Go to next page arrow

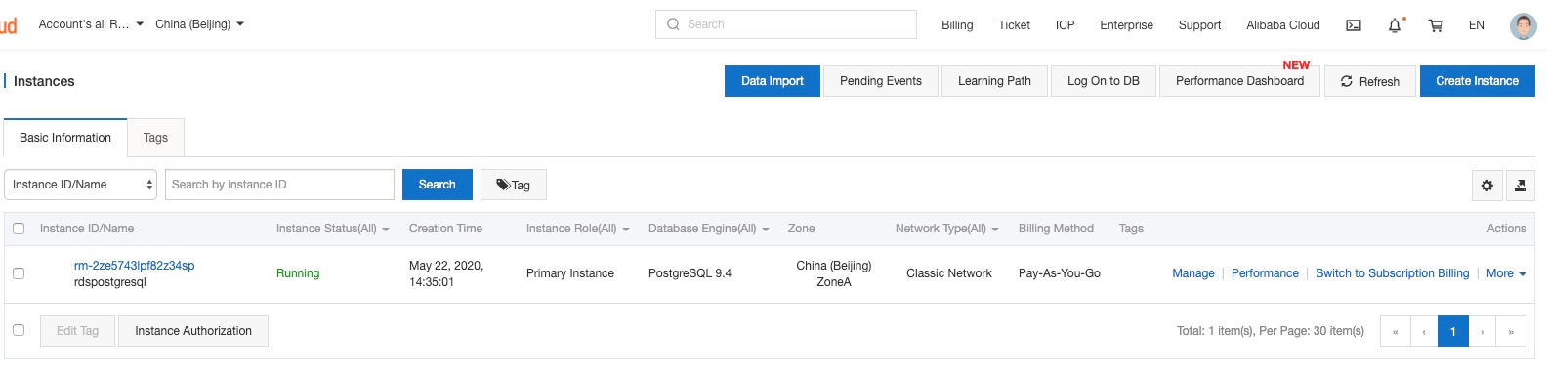click(x=1482, y=332)
